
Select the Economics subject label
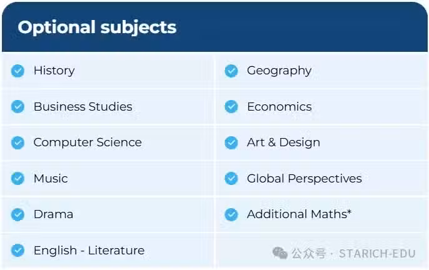click(280, 107)
